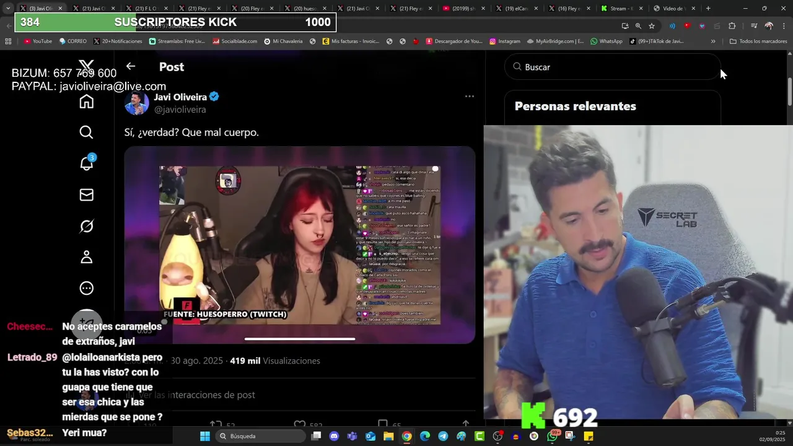Open WhatsApp with 99+ badge in taskbar
This screenshot has height=446, width=793.
point(553,435)
